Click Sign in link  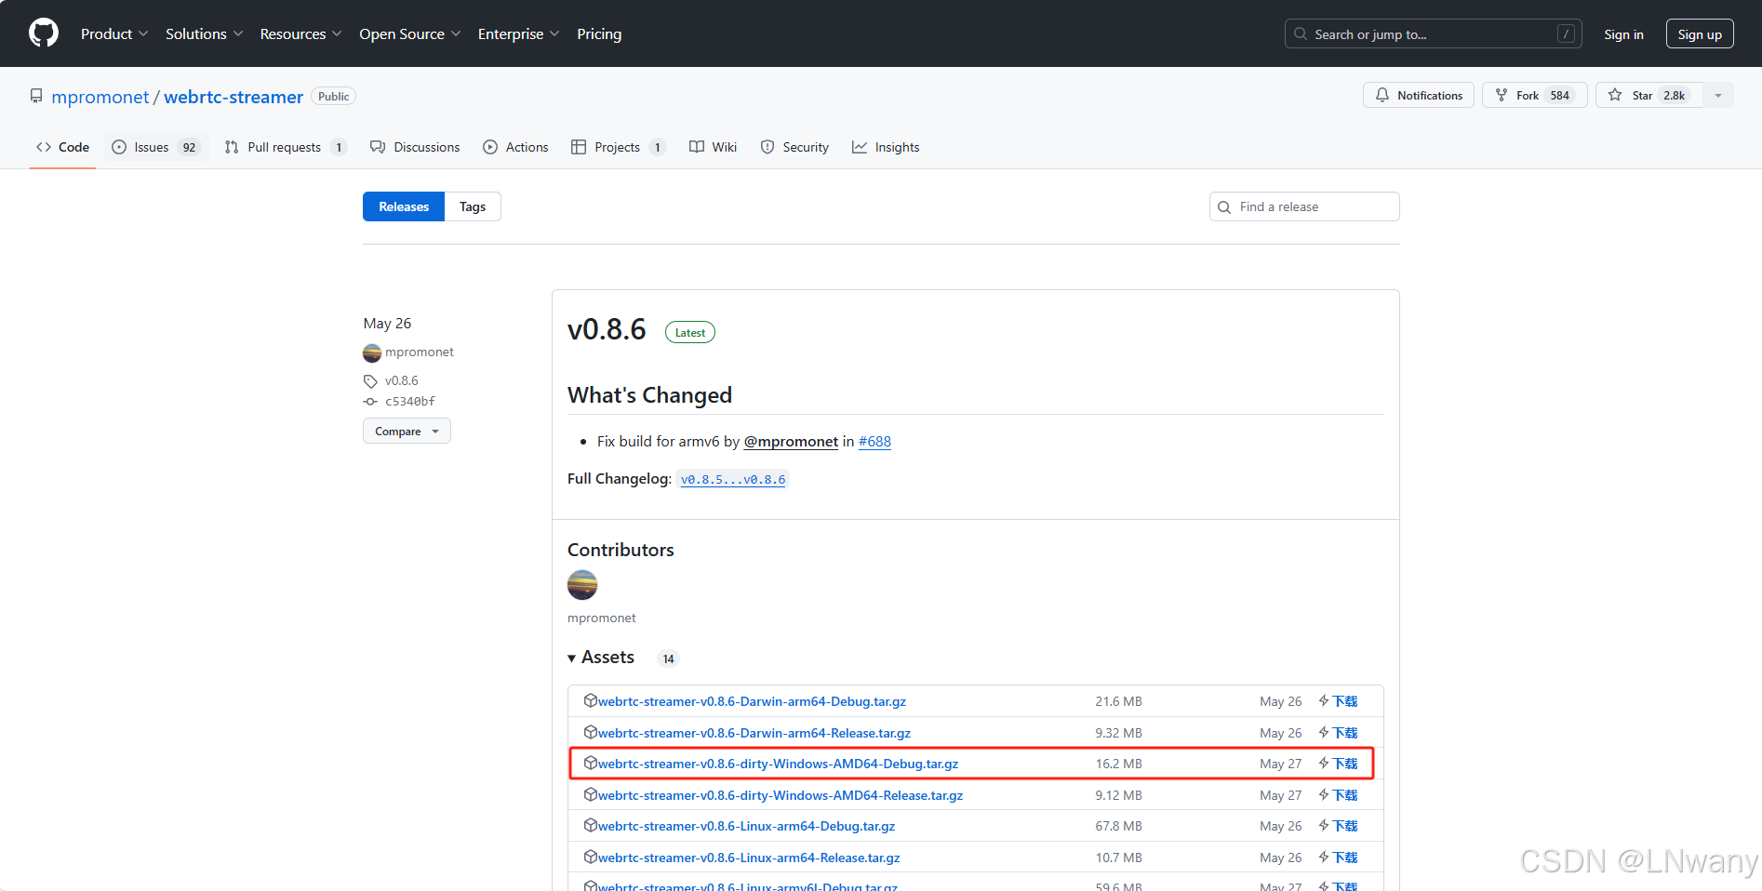click(x=1623, y=34)
